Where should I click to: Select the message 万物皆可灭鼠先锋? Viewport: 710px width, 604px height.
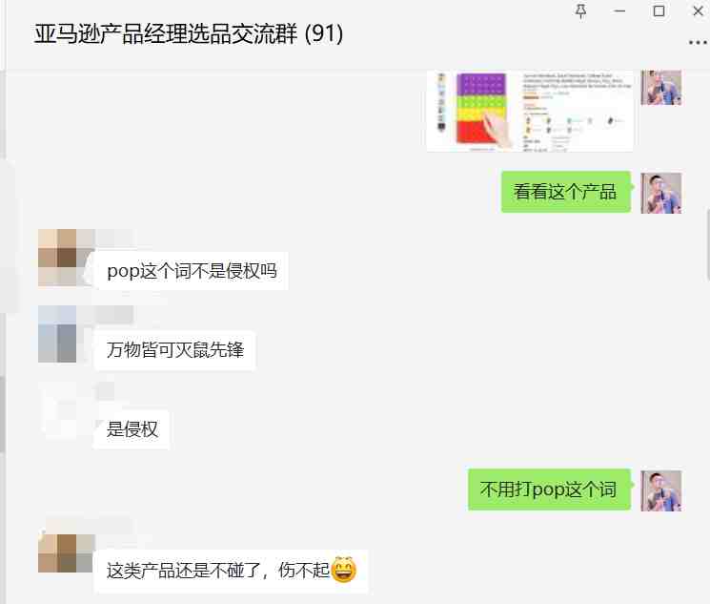point(175,350)
